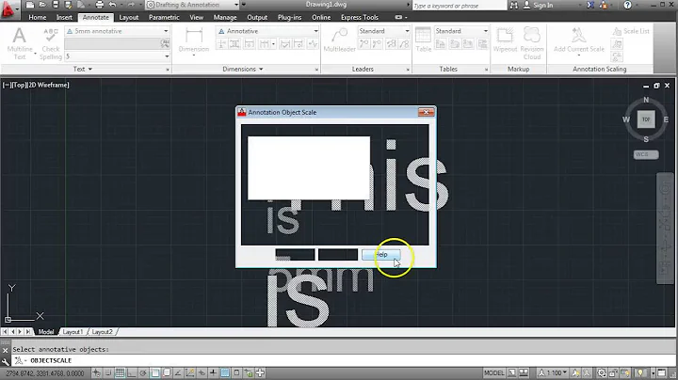
Task: Click the Multiline Text tool
Action: point(20,43)
